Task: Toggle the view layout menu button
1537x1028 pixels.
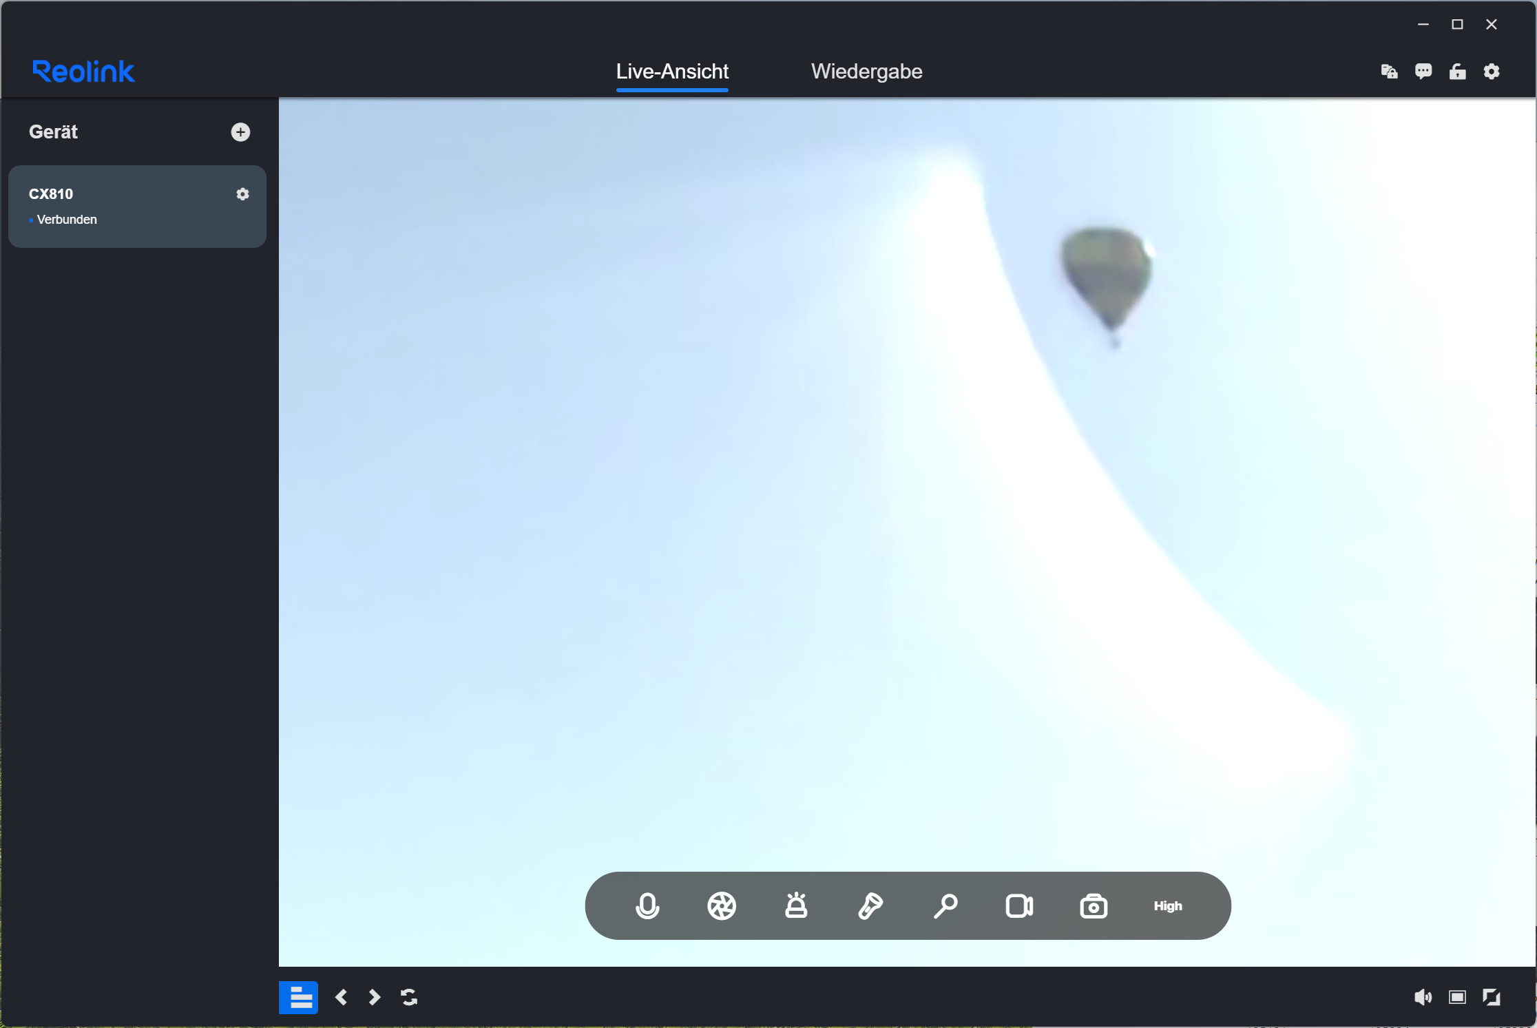Action: (x=298, y=997)
